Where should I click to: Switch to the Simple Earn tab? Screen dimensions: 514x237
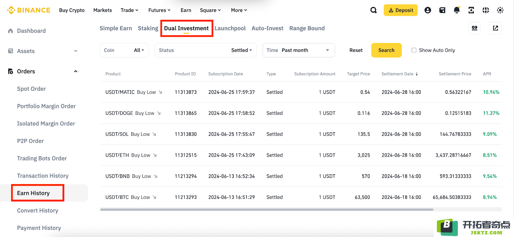[x=116, y=28]
